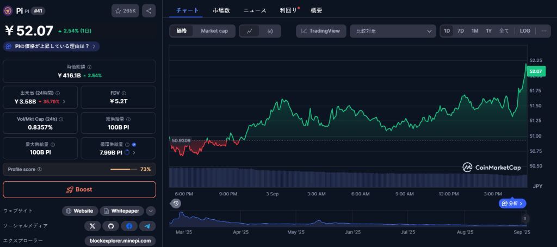
Task: Open the Telegram social link
Action: click(x=147, y=226)
